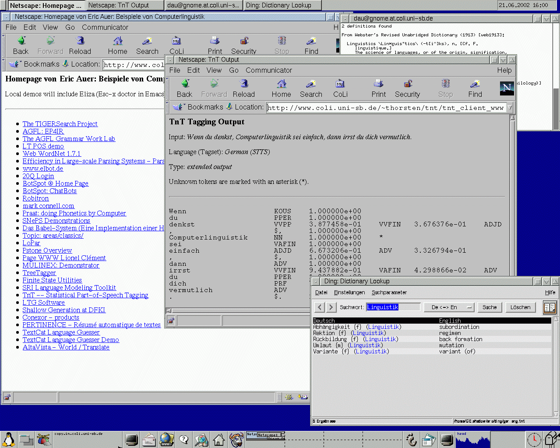
Task: Click Back icon in TnT Output window
Action: [185, 83]
